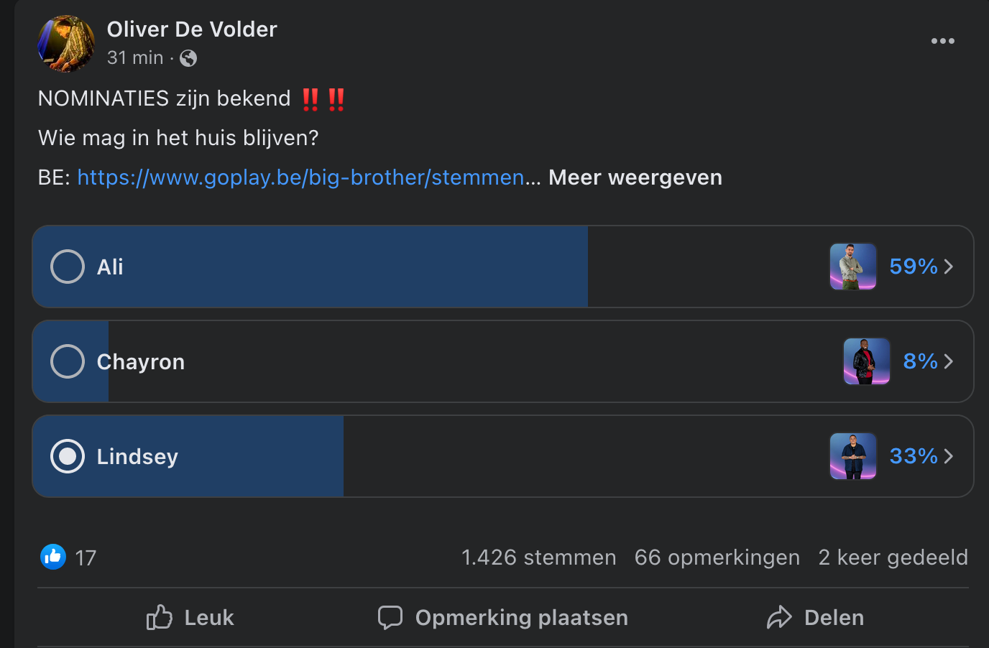
Task: Click Meer weergeven to expand post
Action: [x=635, y=177]
